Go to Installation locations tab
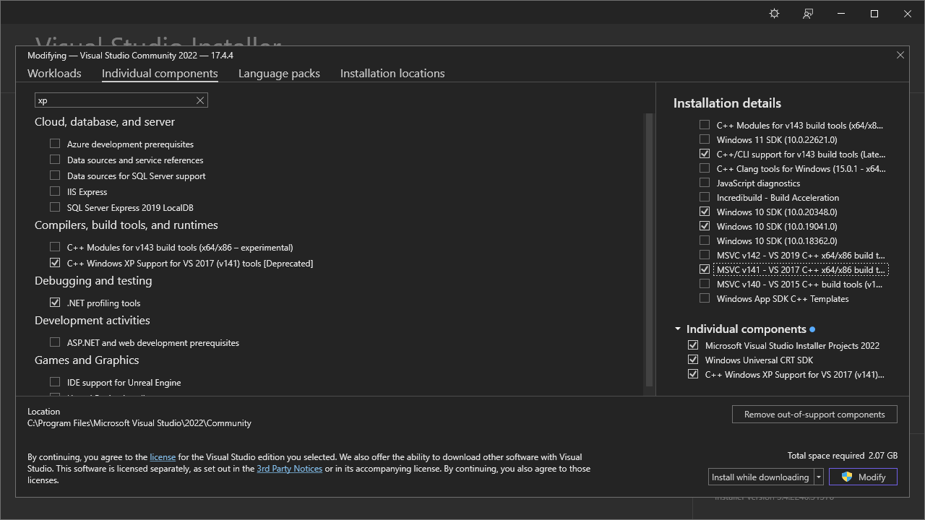 click(392, 73)
